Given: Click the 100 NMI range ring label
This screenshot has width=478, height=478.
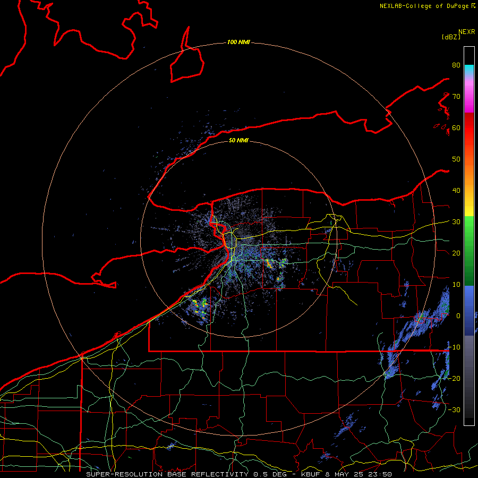Looking at the screenshot, I should (238, 42).
